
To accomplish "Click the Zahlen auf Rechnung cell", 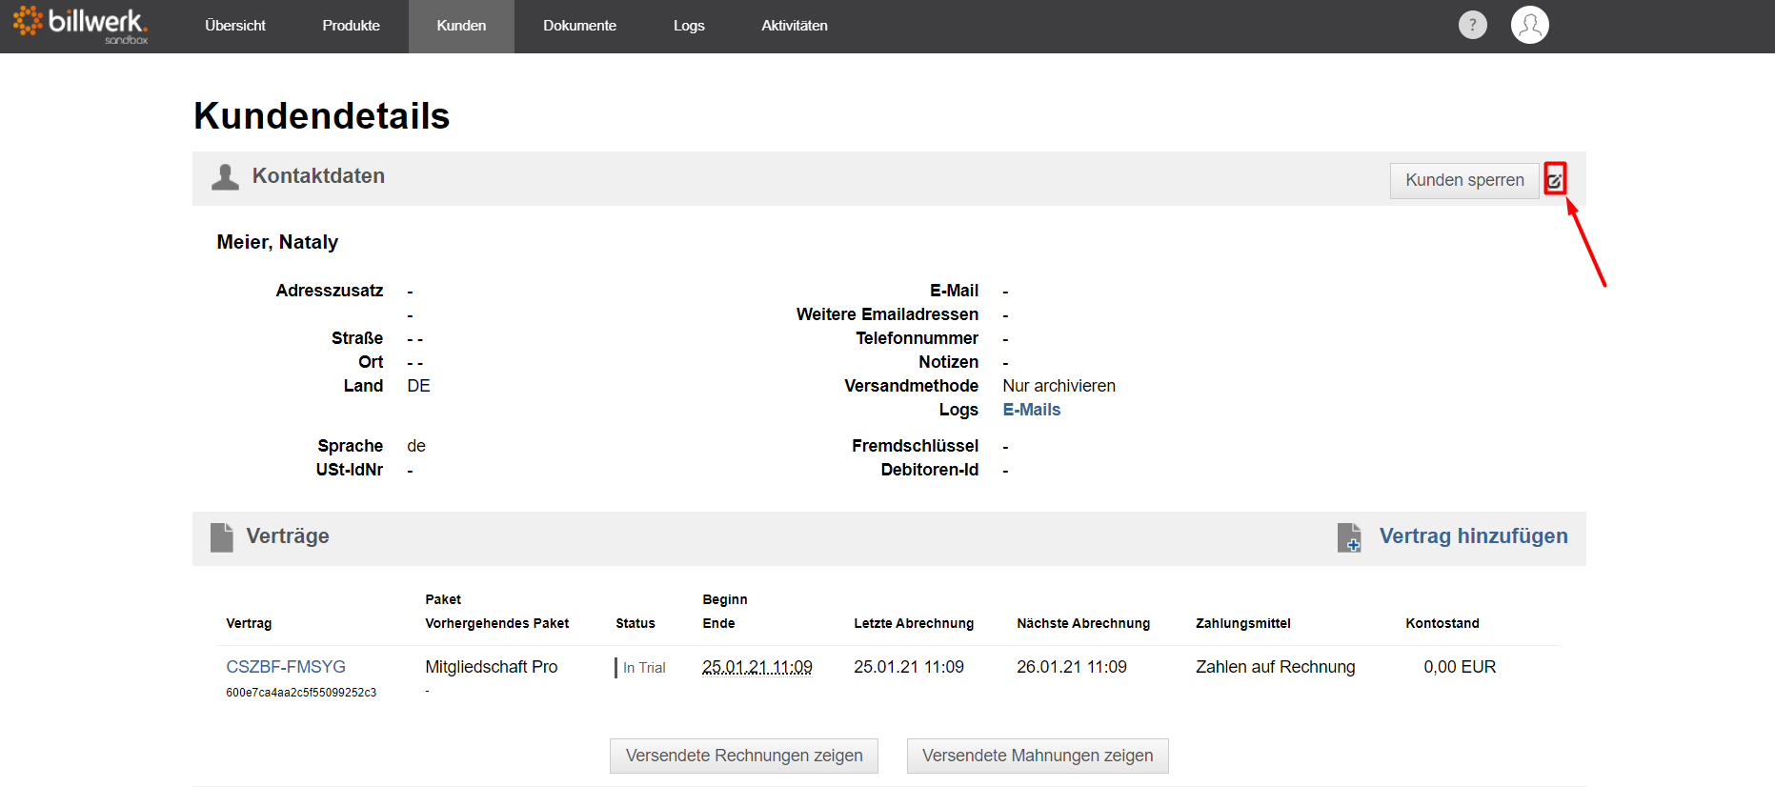I will [x=1275, y=667].
